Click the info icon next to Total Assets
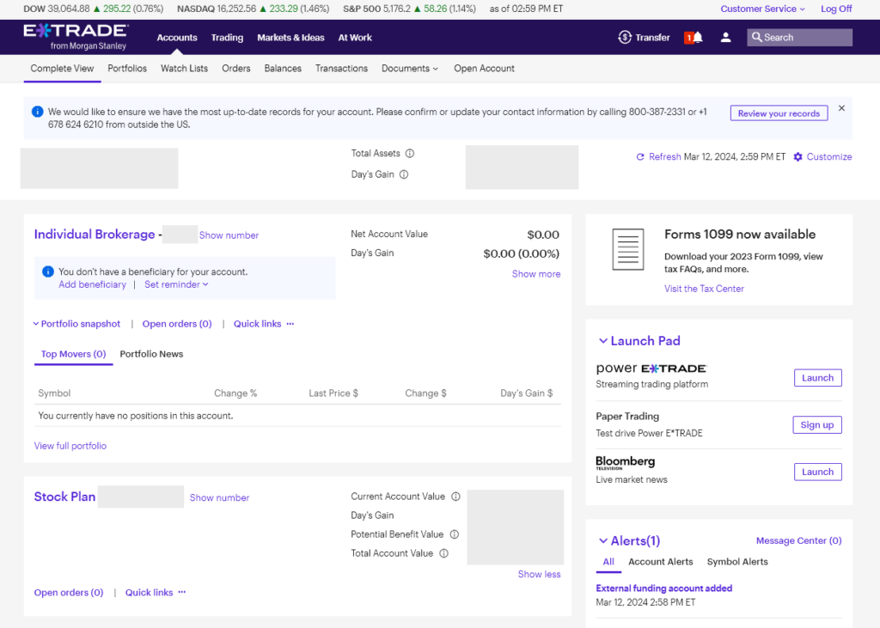Viewport: 880px width, 628px height. (x=410, y=153)
